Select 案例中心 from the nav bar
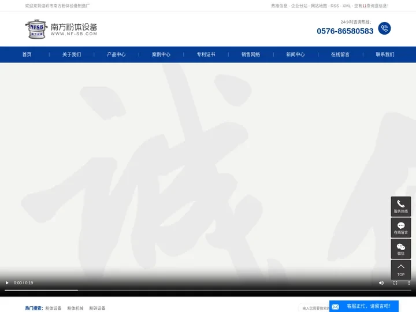 (161, 54)
